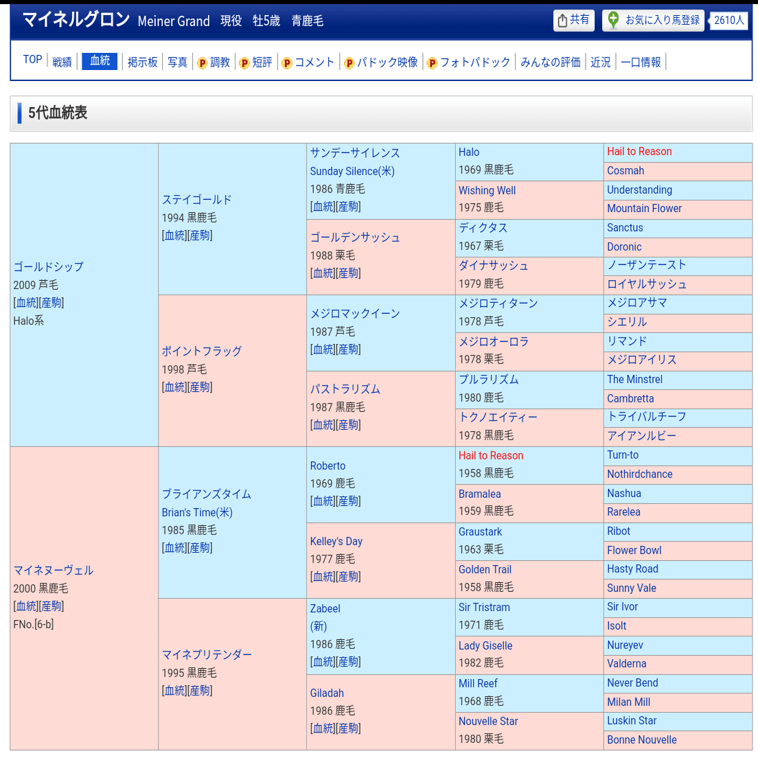Click the premium P icon beside コメント
The width and height of the screenshot is (758, 758).
coord(287,63)
